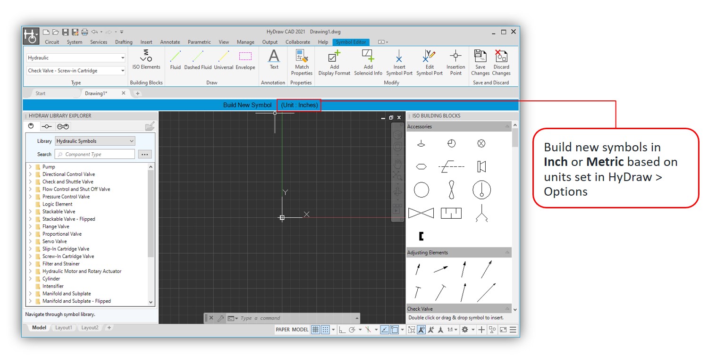Insert the crossed-circle accessory building block
Screen dimensions: 708x363
pyautogui.click(x=481, y=143)
